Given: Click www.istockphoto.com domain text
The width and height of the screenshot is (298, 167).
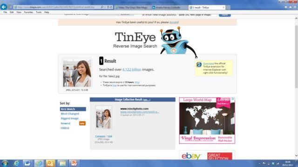Looking at the screenshot, I should tap(135, 109).
